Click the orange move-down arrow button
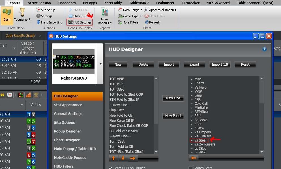281x169 pixels. pos(123,158)
